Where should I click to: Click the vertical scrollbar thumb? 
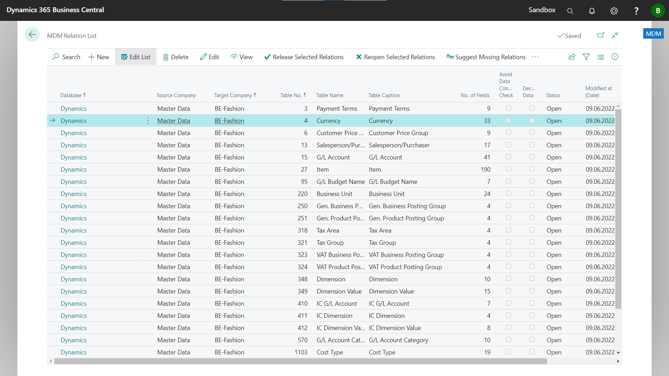[x=618, y=209]
